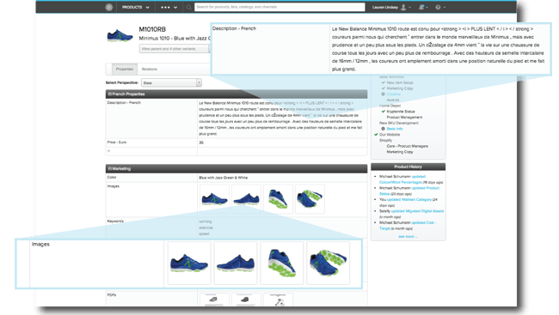The image size is (559, 315).
Task: Click the 'exercise' keyword
Action: 206,227
